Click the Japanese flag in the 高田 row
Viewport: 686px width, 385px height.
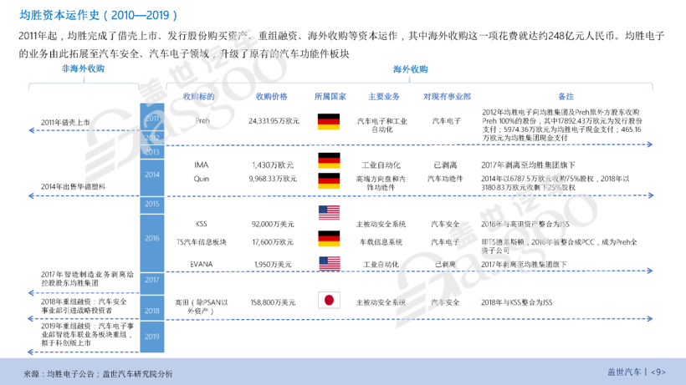pos(329,301)
